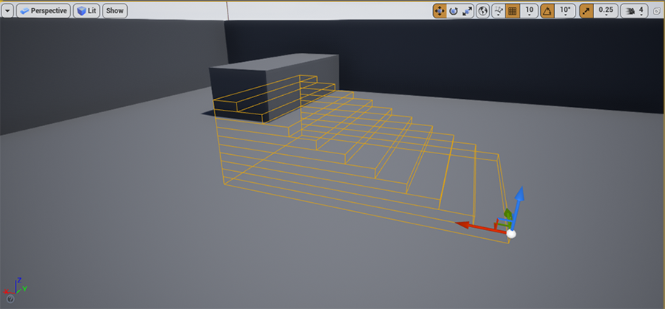Open the Show flags menu
This screenshot has height=309, width=665.
[115, 11]
